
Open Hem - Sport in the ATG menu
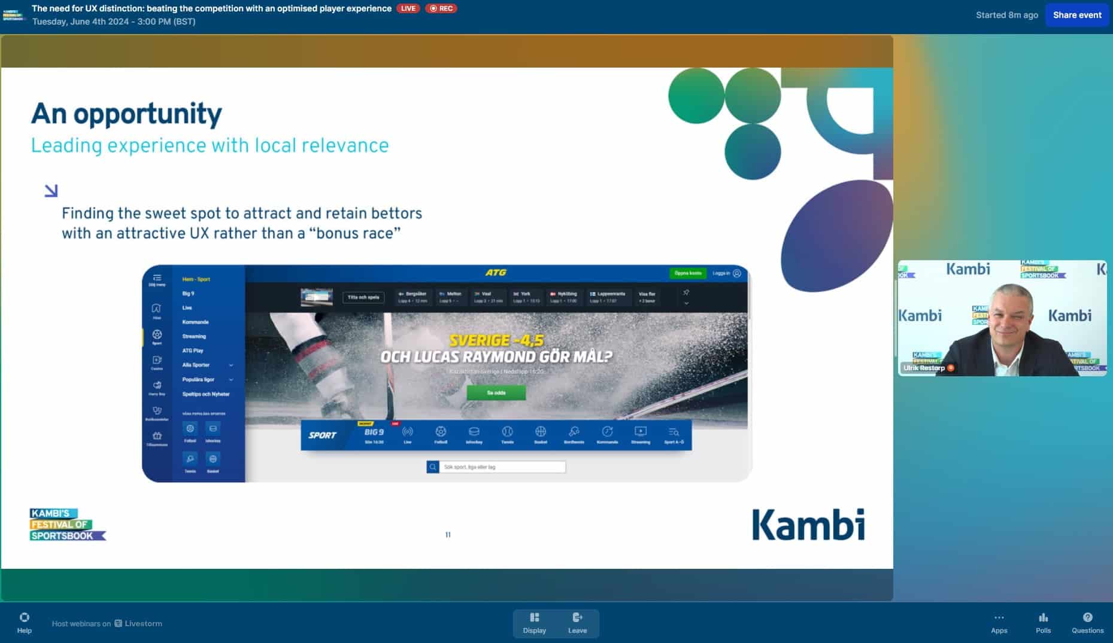pos(196,279)
